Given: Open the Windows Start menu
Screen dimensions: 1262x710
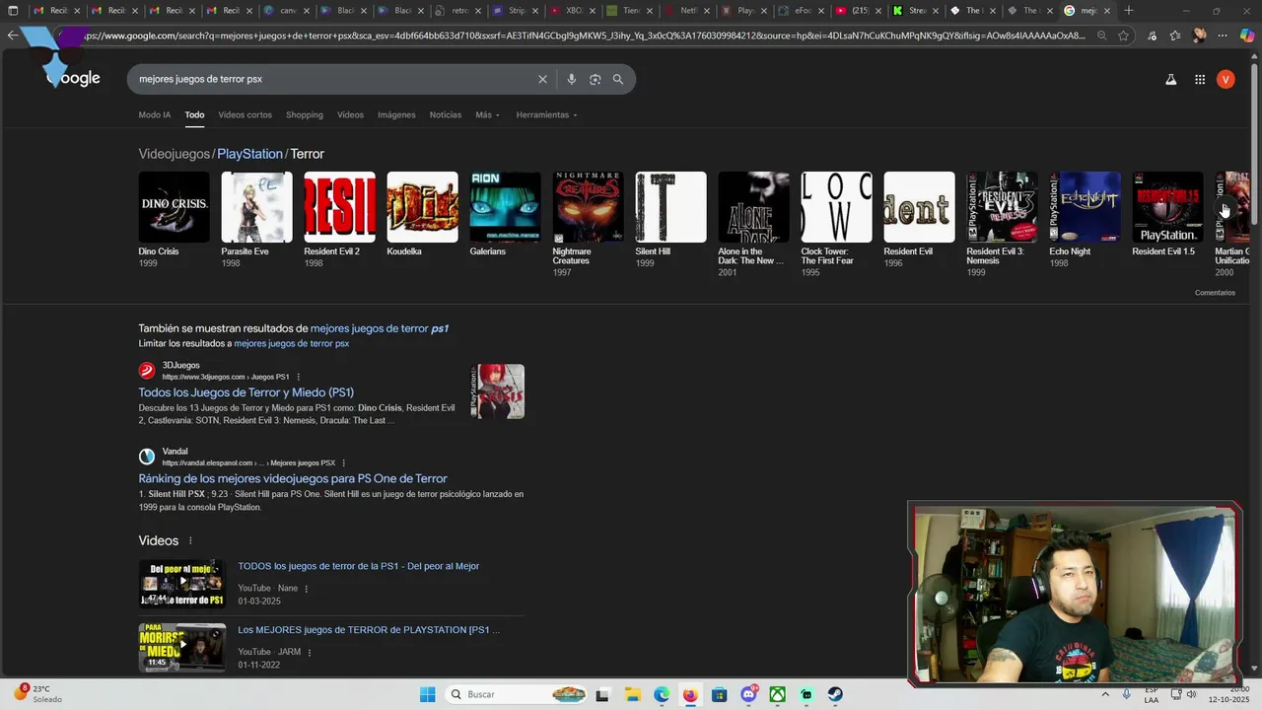Looking at the screenshot, I should point(427,694).
